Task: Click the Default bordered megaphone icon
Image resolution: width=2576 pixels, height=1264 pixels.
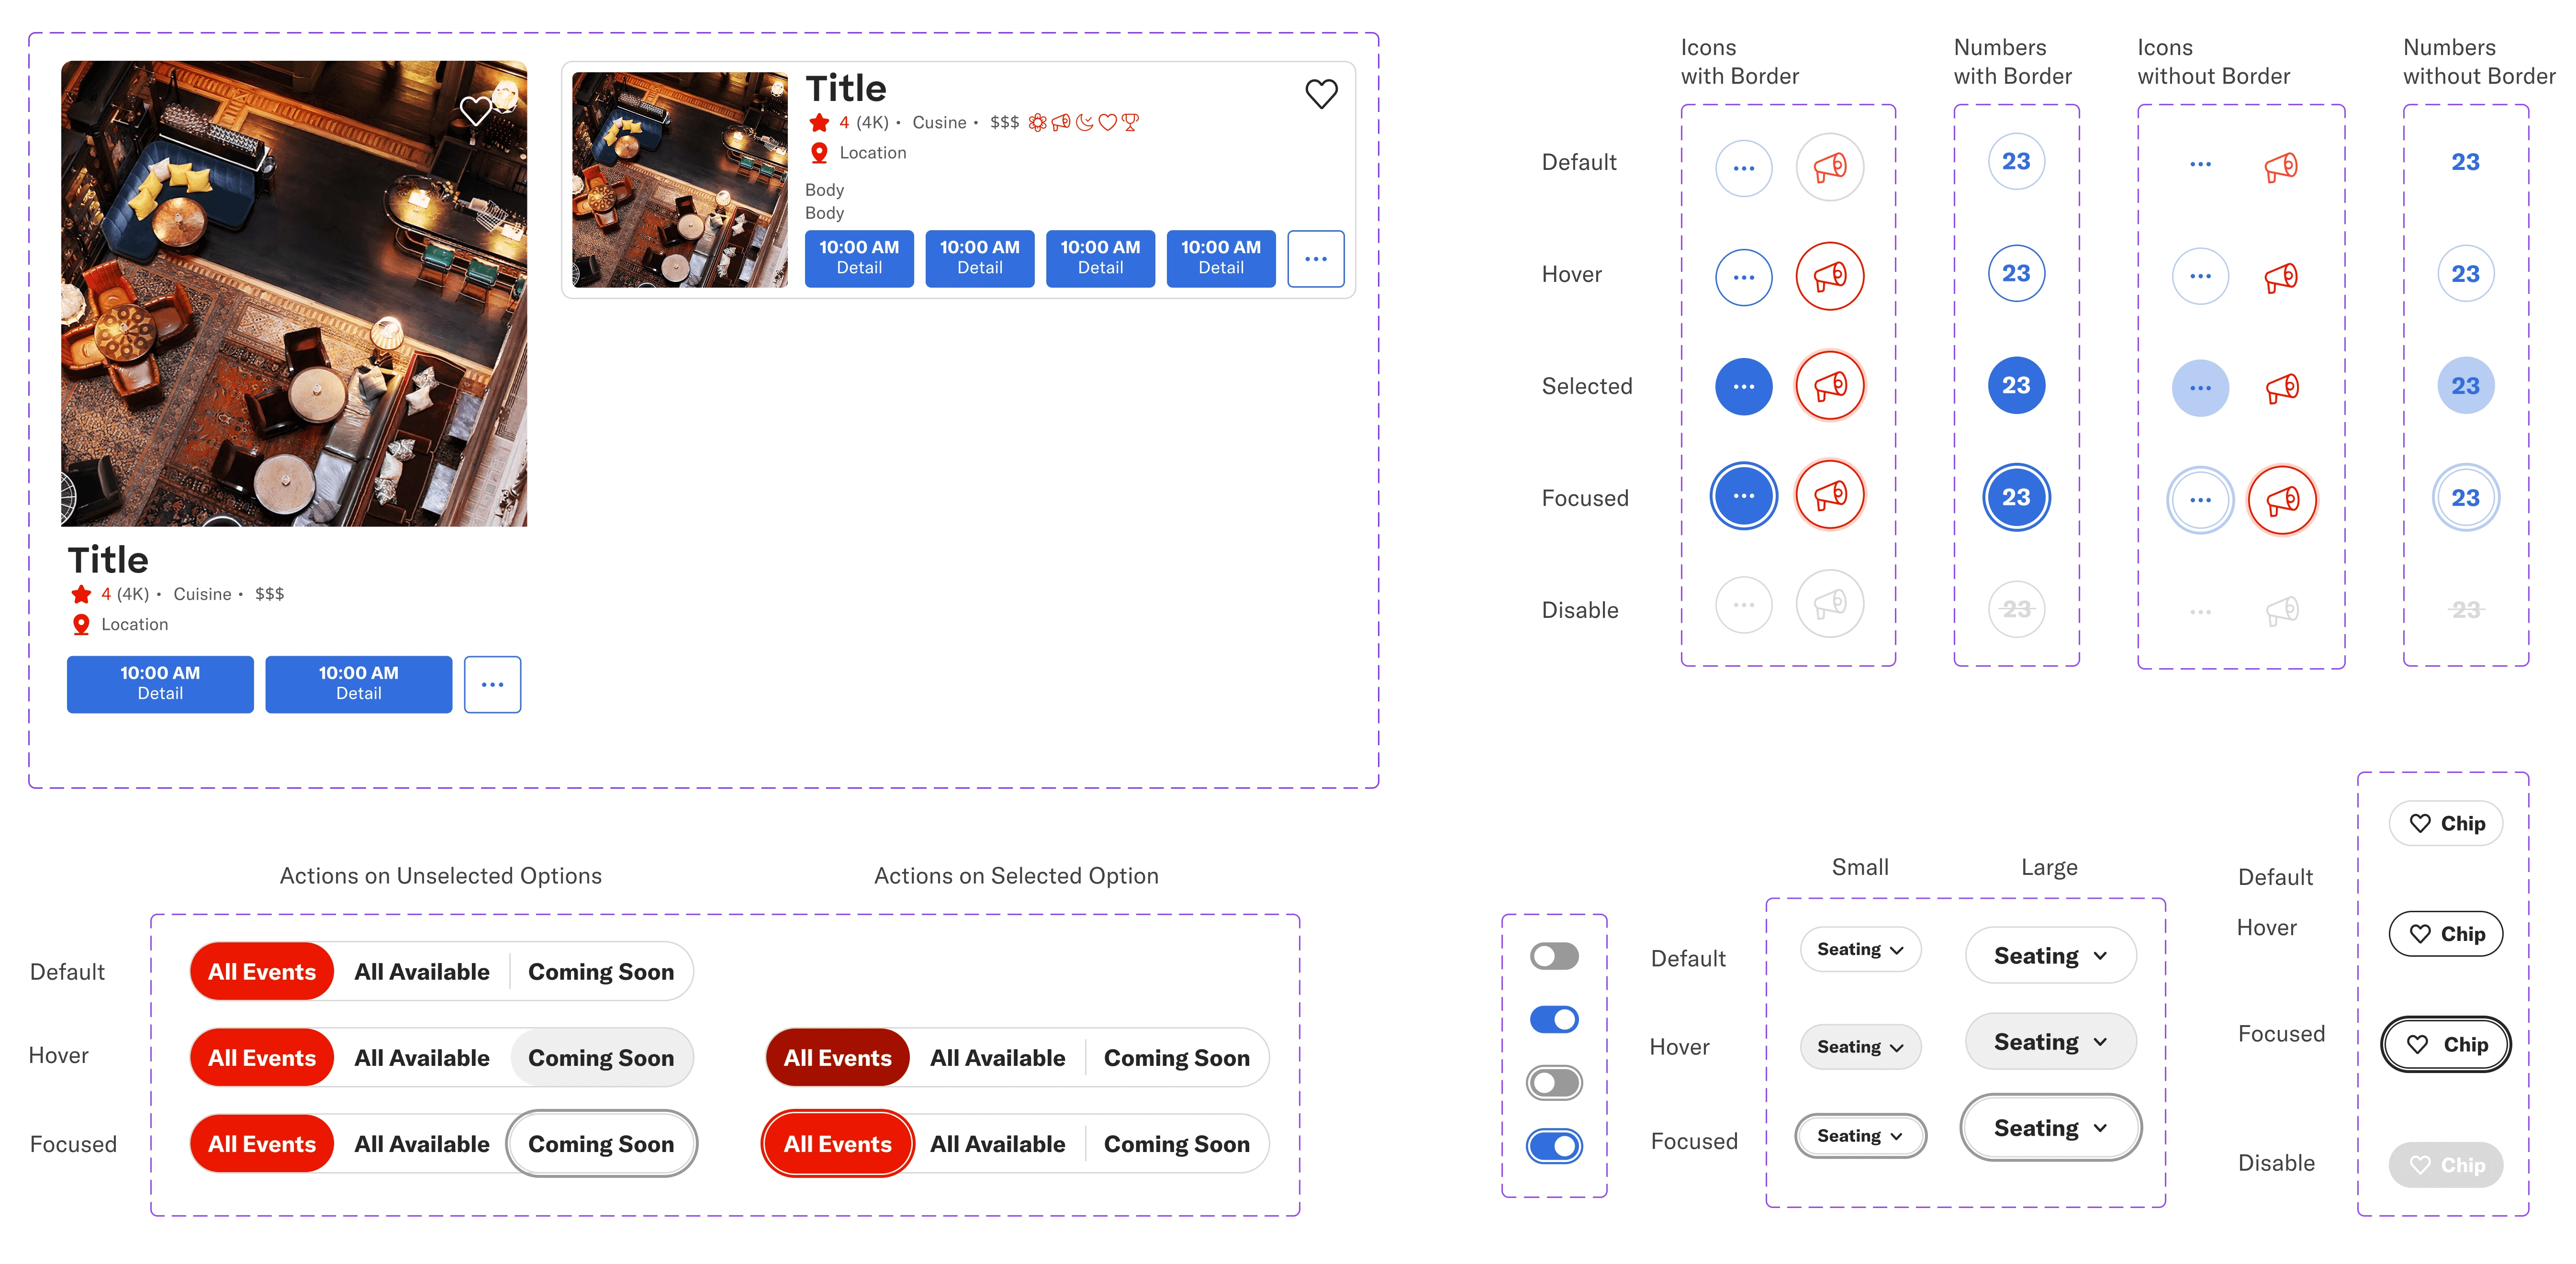Action: click(1829, 167)
